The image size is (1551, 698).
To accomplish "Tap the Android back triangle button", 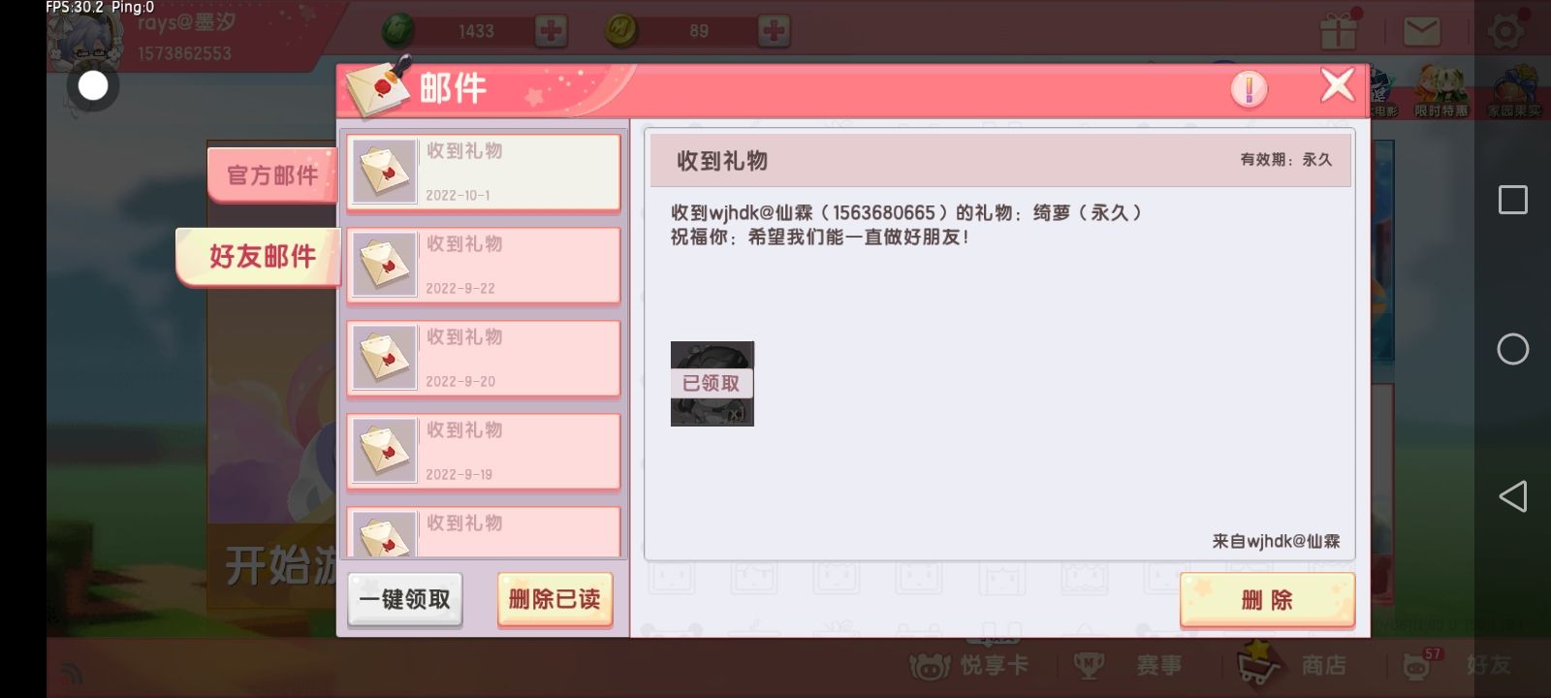I will coord(1513,496).
